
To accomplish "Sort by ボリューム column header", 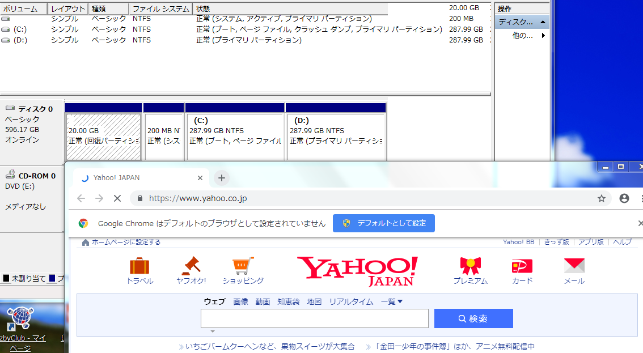I will pyautogui.click(x=24, y=8).
